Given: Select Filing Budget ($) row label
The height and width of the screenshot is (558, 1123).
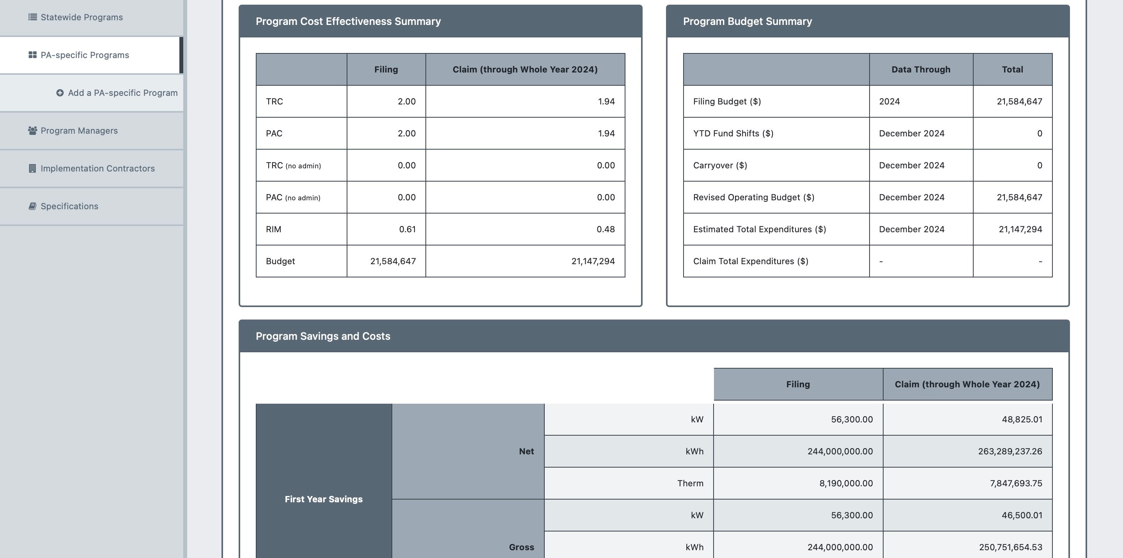Looking at the screenshot, I should (727, 101).
